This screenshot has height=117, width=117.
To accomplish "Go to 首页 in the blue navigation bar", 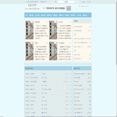I will [26, 15].
